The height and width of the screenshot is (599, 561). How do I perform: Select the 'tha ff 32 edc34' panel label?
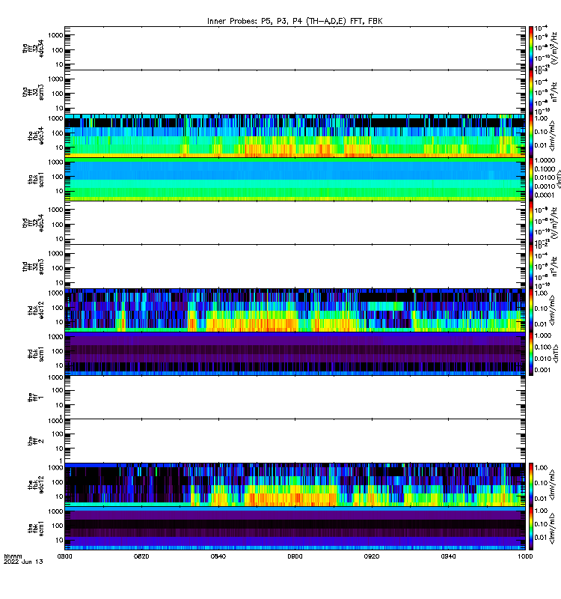click(33, 48)
